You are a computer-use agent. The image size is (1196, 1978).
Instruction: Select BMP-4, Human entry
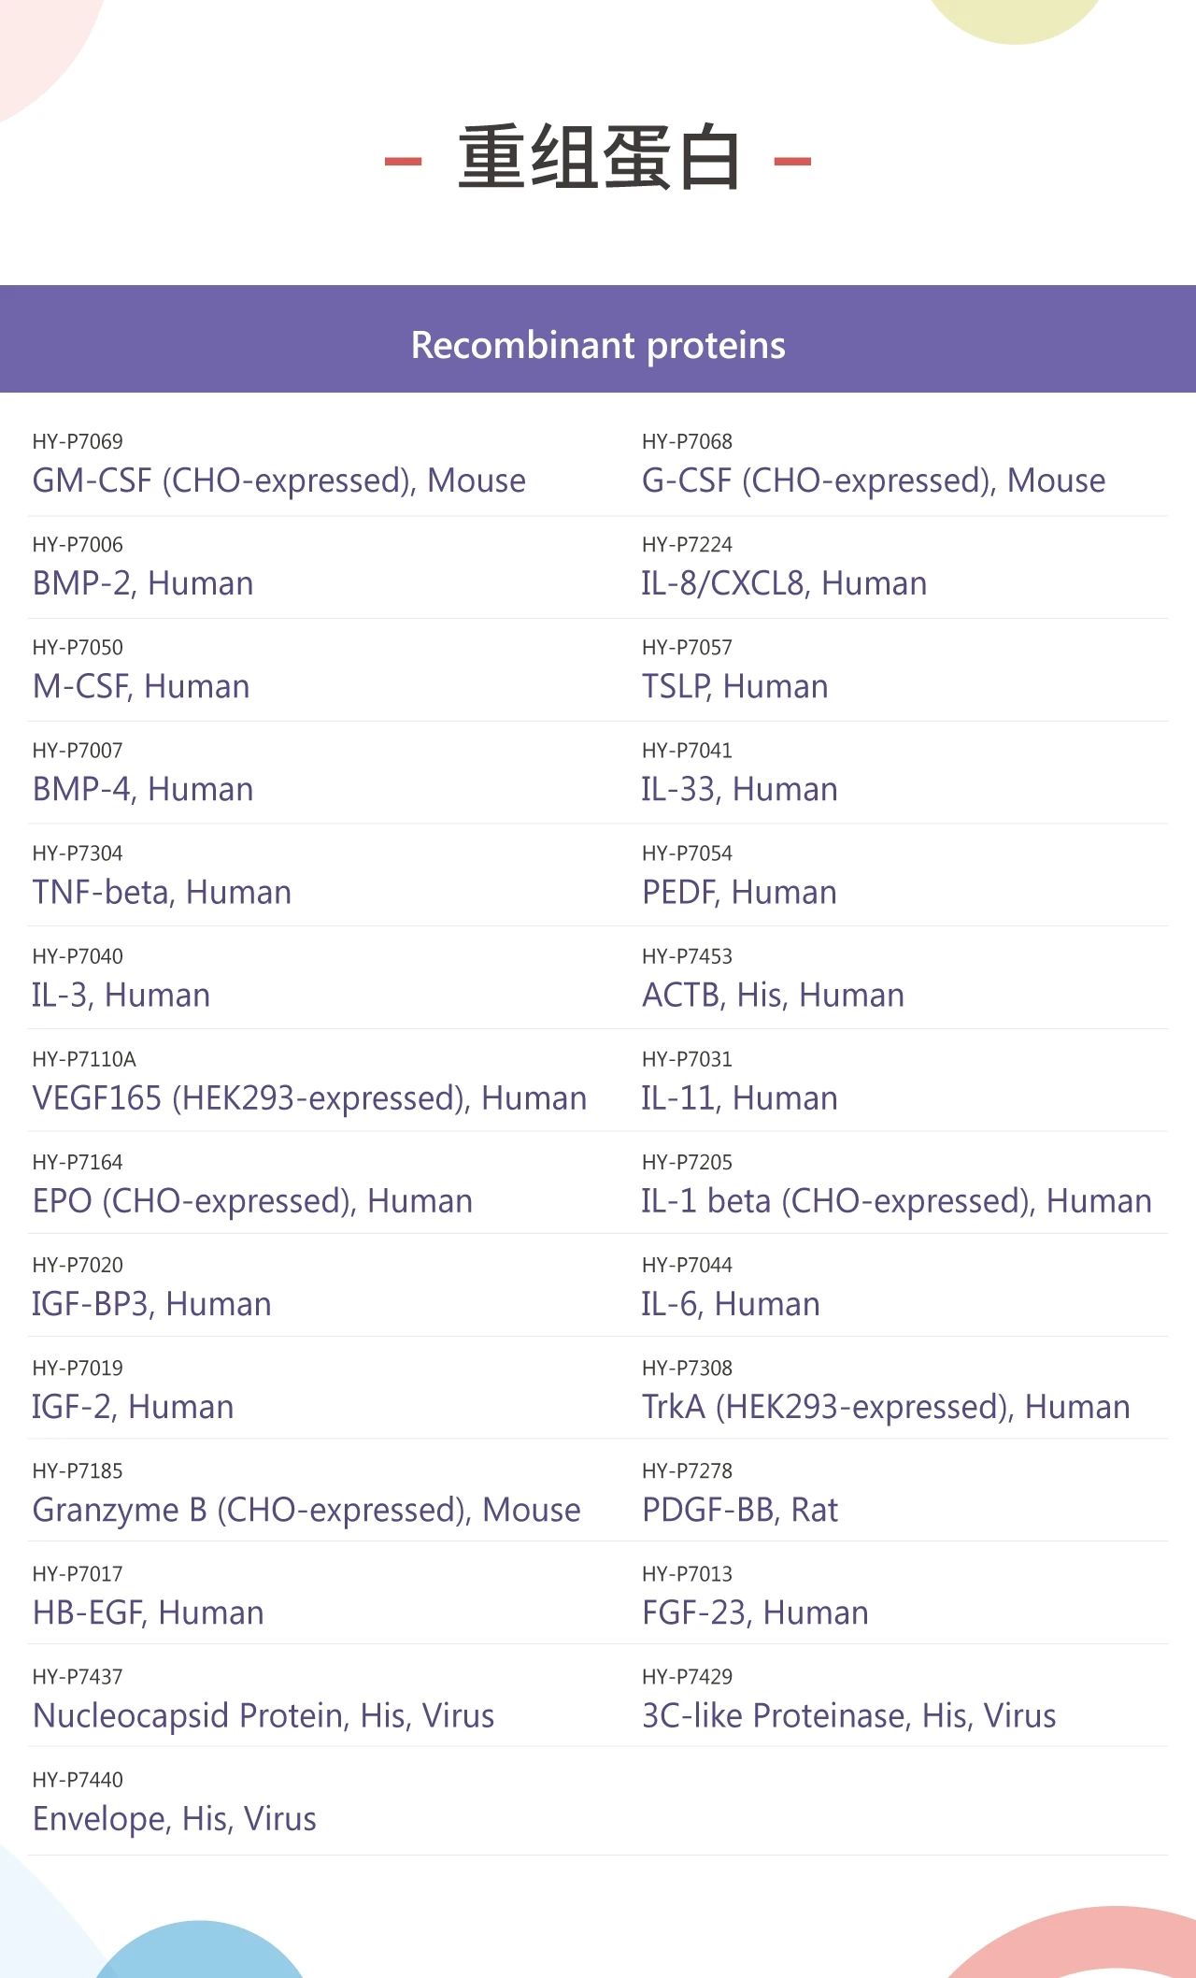[143, 789]
